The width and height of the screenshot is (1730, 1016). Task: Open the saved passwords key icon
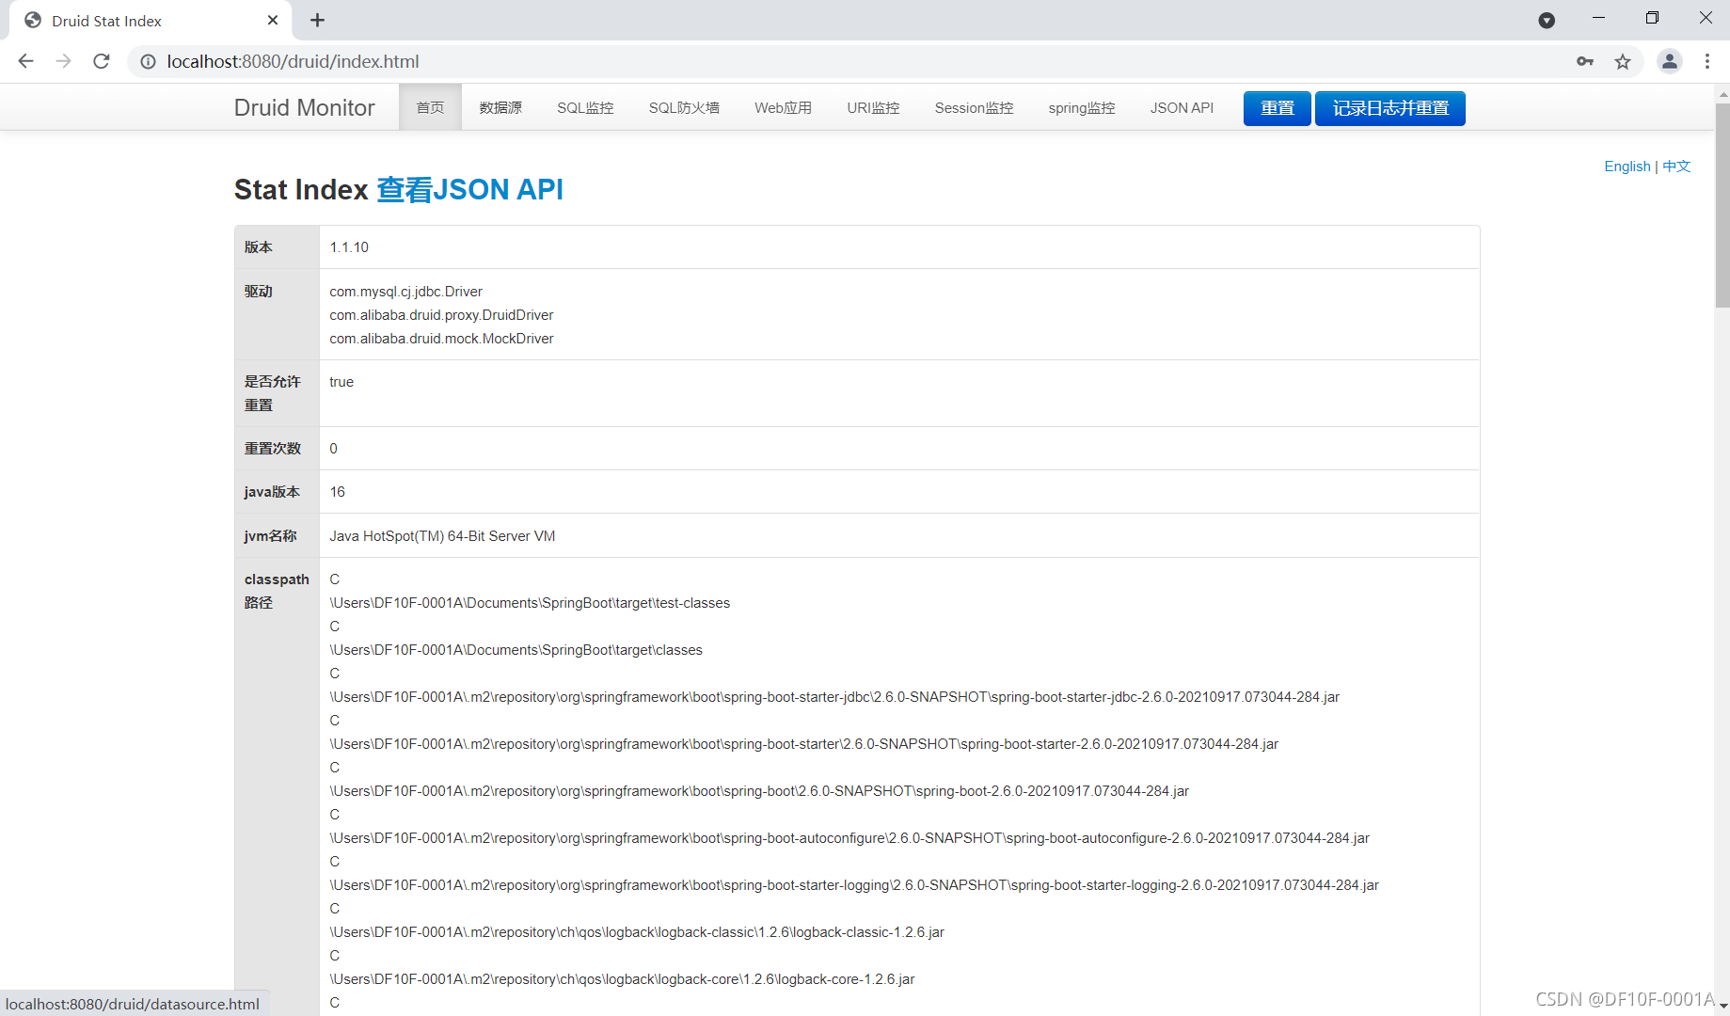(x=1584, y=61)
